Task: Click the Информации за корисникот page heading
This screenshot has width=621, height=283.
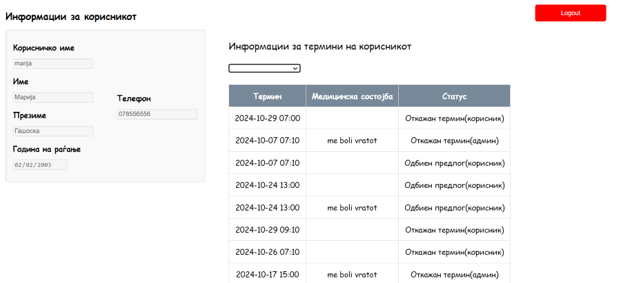Action: (x=70, y=17)
